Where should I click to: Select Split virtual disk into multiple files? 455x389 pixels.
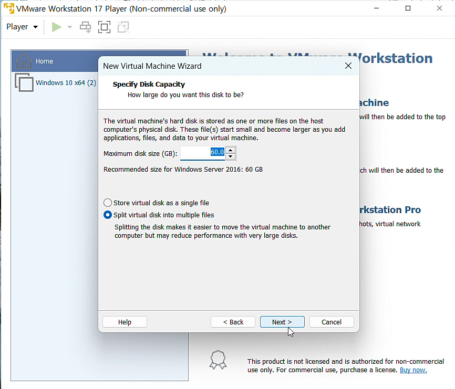pos(159,215)
